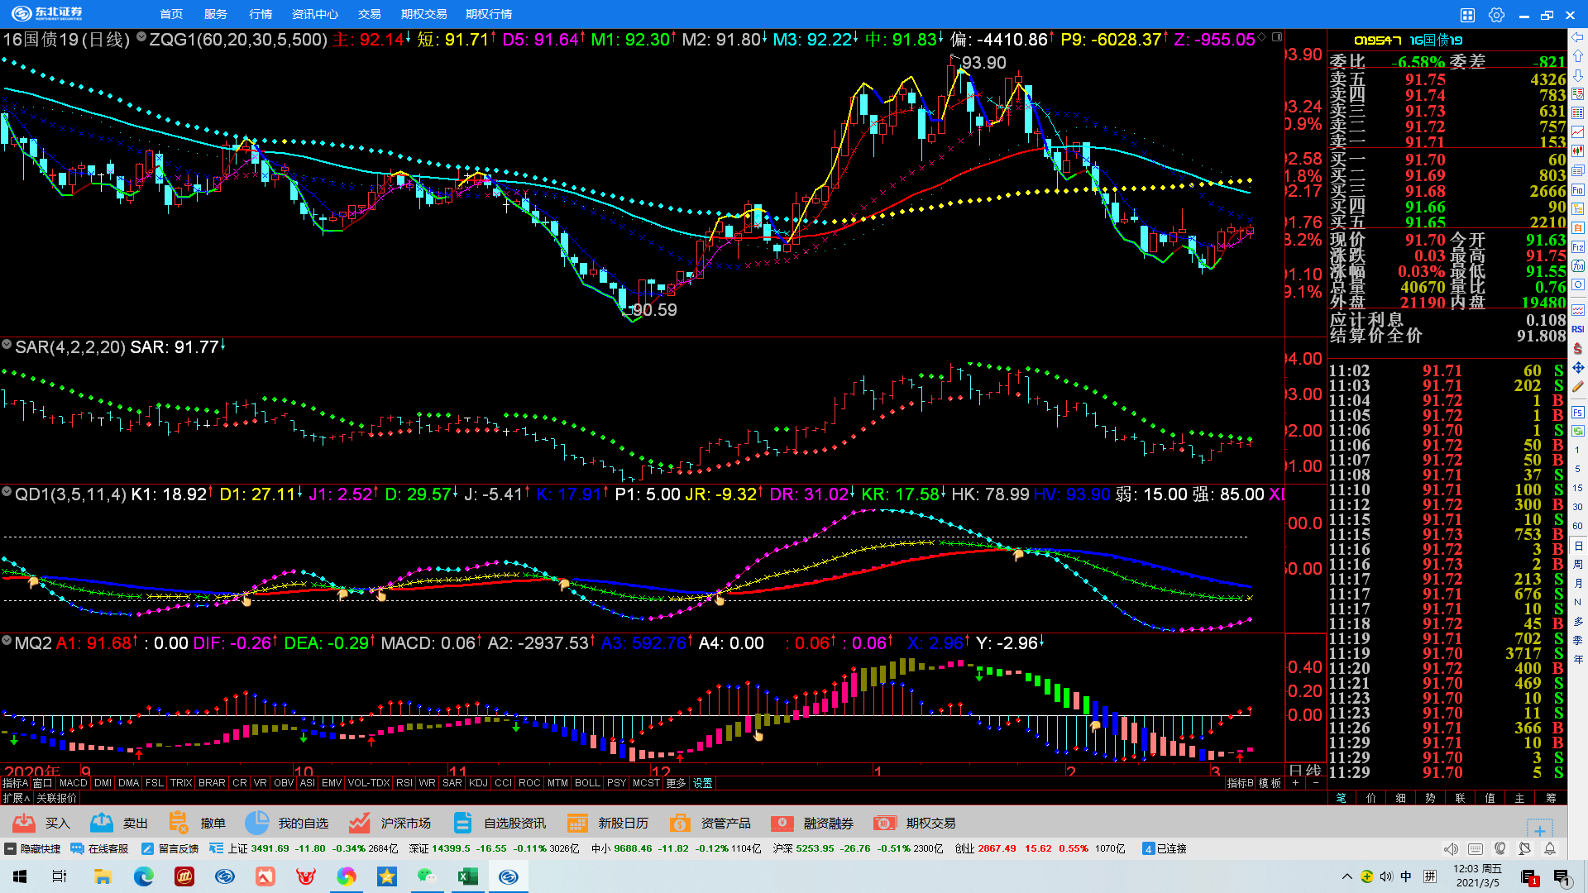Click the 买入 buy icon
The width and height of the screenshot is (1588, 893).
(x=25, y=823)
